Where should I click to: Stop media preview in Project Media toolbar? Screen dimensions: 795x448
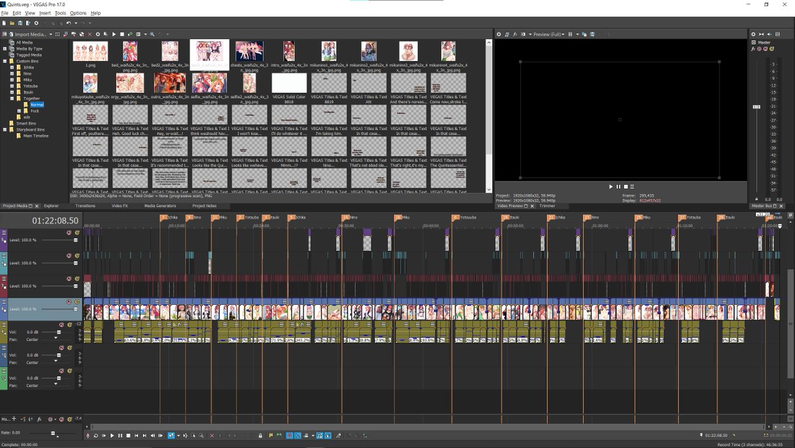tap(122, 34)
